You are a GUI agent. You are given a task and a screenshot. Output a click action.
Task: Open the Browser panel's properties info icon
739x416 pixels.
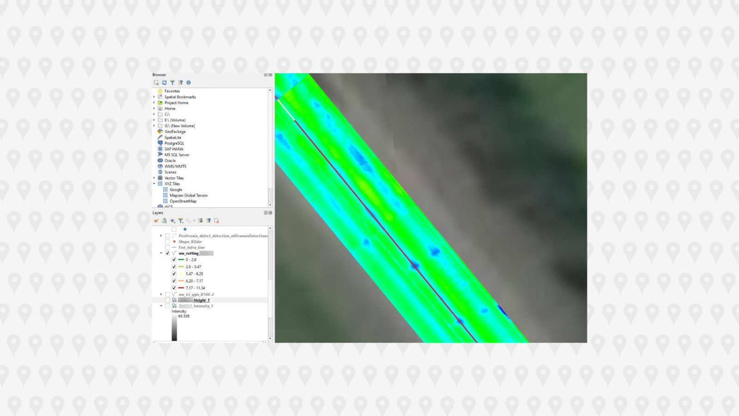[x=188, y=83]
